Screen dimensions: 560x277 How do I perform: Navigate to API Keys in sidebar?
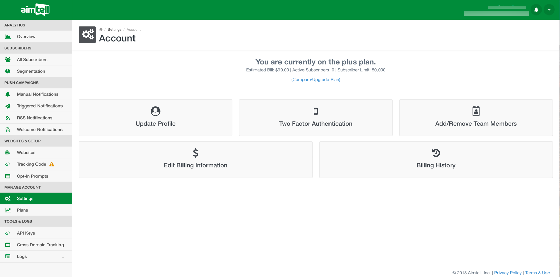(x=26, y=233)
